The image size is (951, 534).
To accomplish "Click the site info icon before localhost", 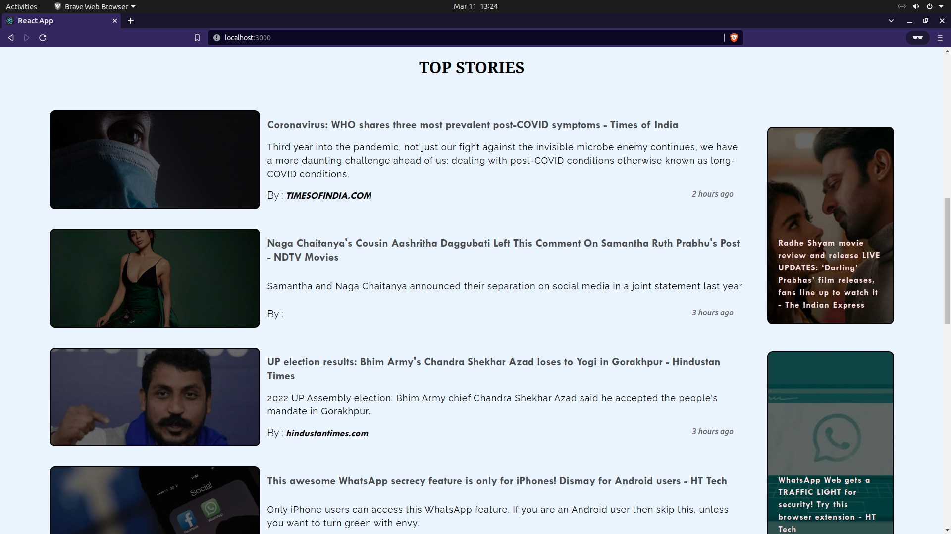I will (216, 38).
